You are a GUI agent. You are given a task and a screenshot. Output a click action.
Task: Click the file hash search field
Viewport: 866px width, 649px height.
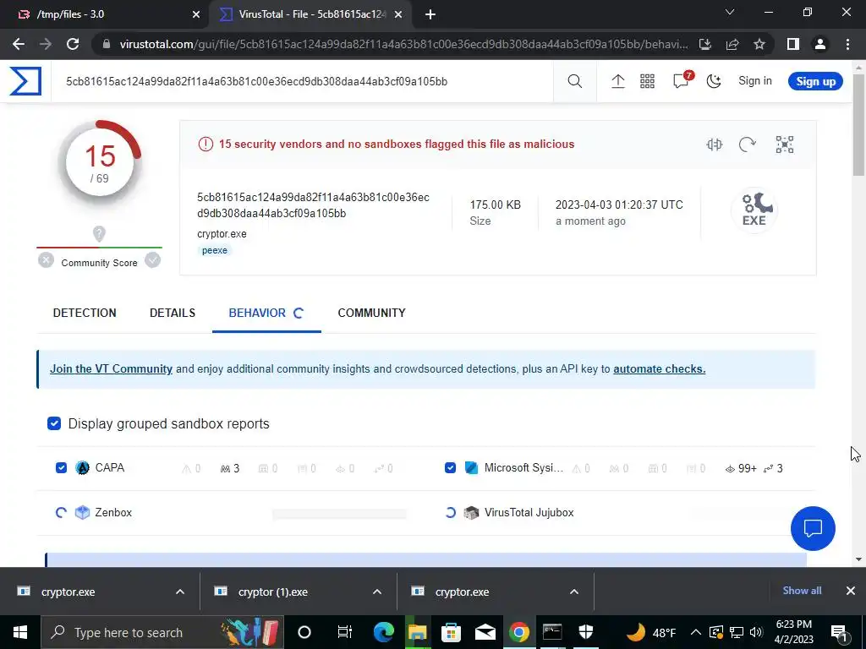[303, 82]
